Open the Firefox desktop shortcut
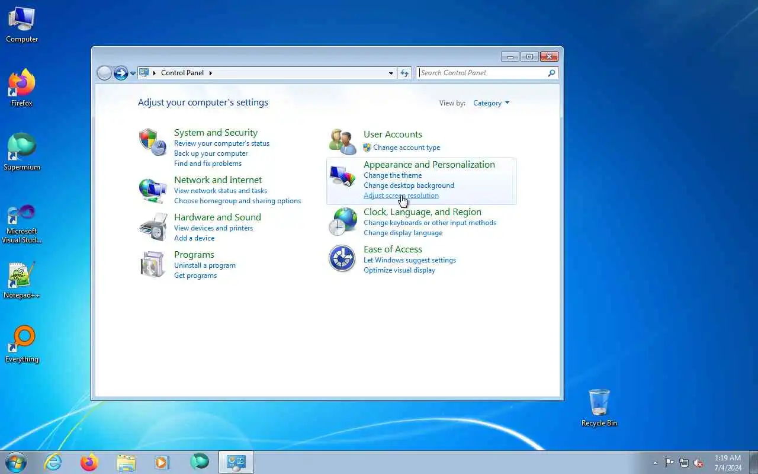 pyautogui.click(x=22, y=88)
